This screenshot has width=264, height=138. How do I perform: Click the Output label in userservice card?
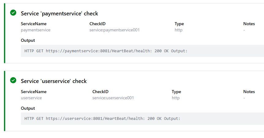(28, 108)
